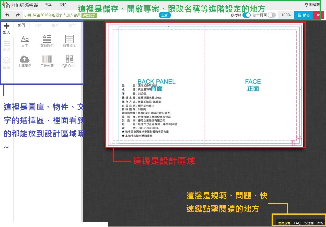
Task: Add a 二維條碼 barcode
Action: pos(47,61)
